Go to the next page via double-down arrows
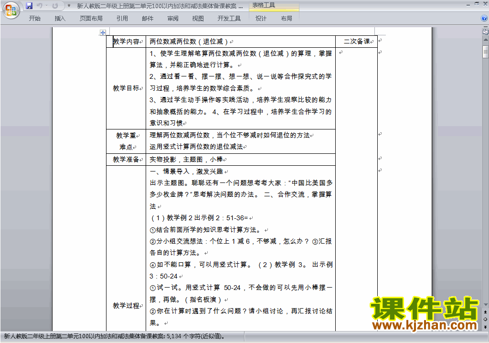 [x=485, y=327]
